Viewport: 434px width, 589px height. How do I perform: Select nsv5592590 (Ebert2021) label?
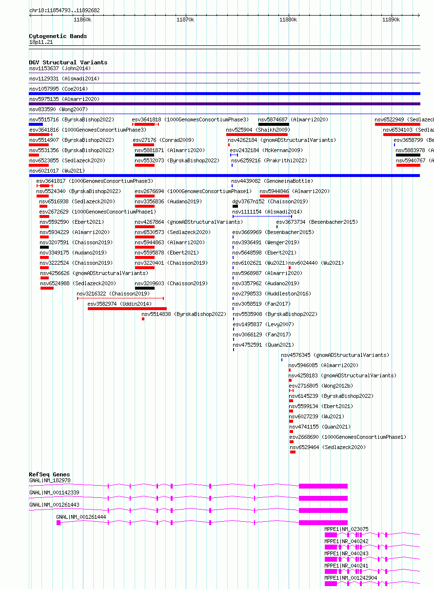[72, 222]
